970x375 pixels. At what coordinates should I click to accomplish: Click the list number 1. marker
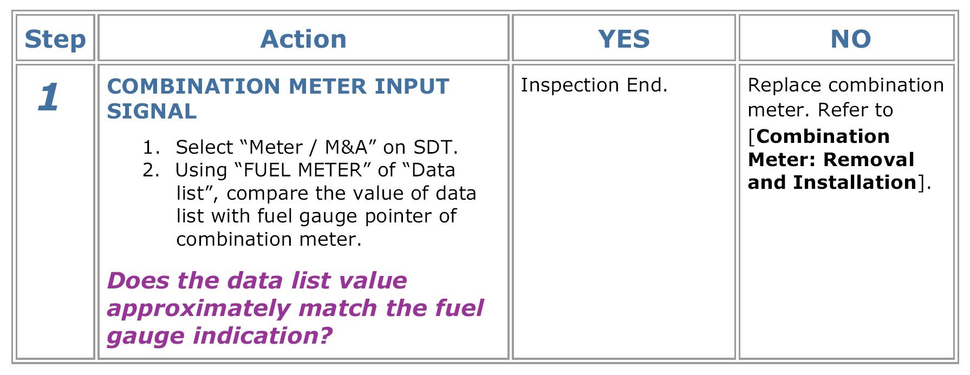coord(151,147)
